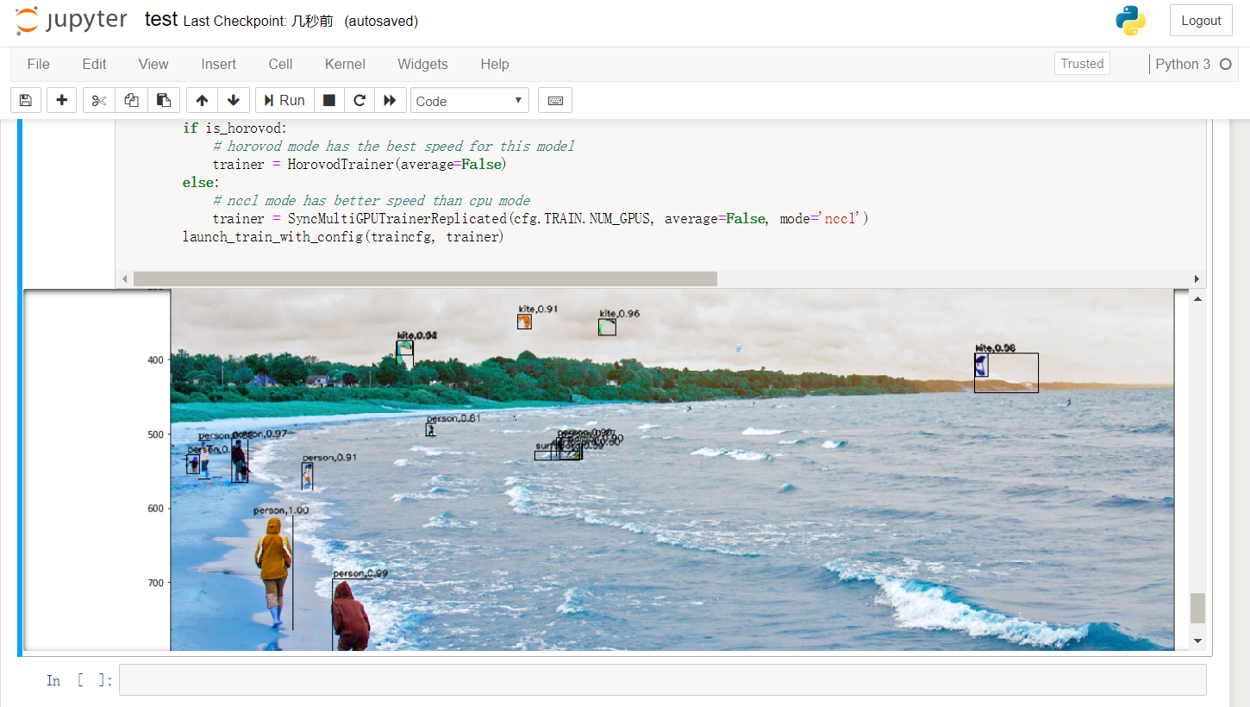This screenshot has height=707, width=1250.
Task: Click the y-axis tick label 400
Action: (156, 360)
